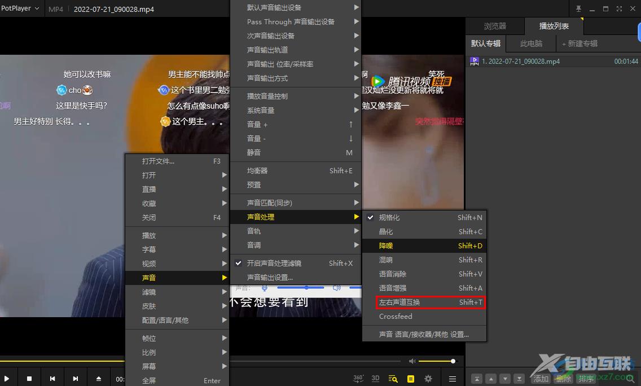Enable 降噪 noise reduction

(424, 245)
